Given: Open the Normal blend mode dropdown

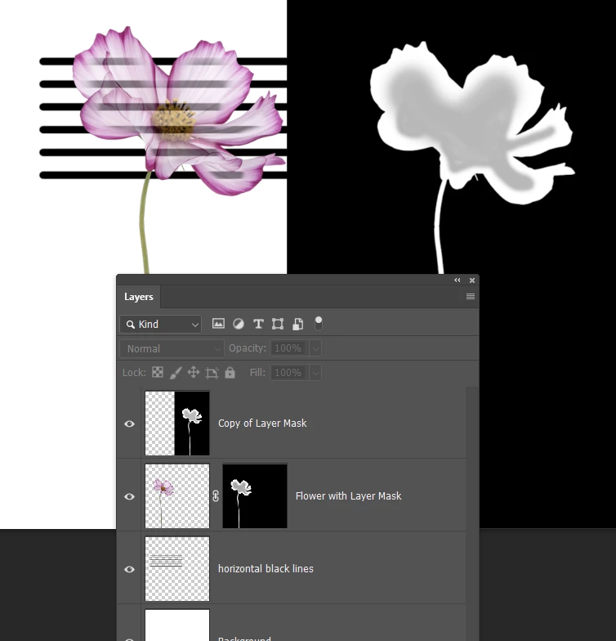Looking at the screenshot, I should point(172,348).
